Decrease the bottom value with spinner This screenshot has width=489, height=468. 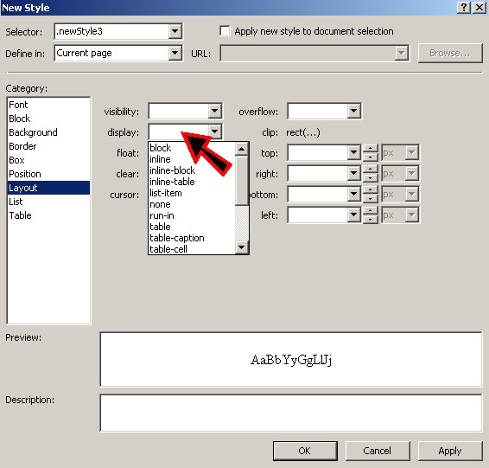(370, 198)
